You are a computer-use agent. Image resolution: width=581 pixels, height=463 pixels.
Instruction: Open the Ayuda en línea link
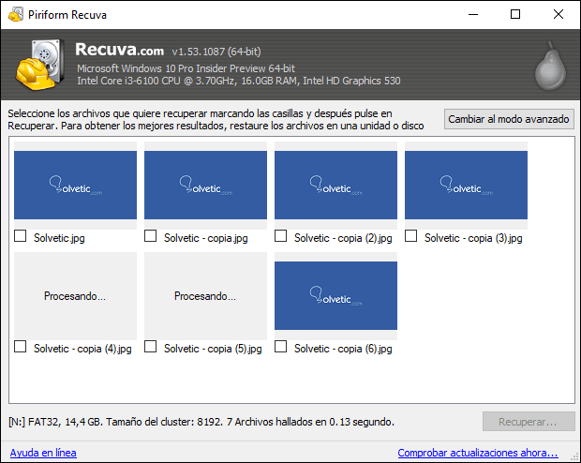[x=43, y=453]
